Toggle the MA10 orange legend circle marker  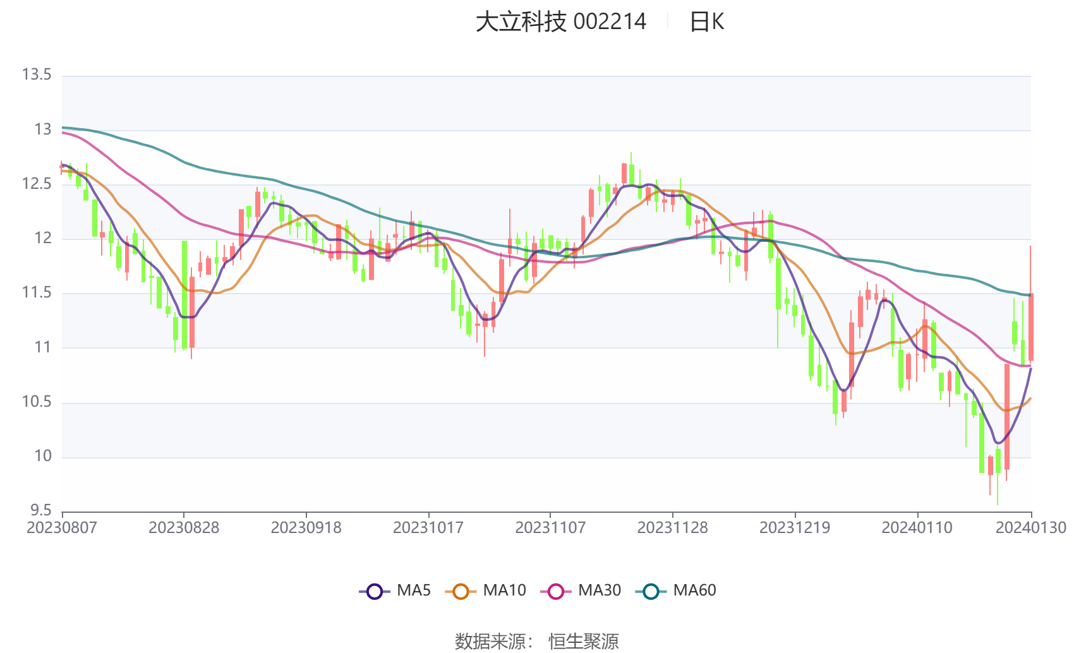coord(461,591)
